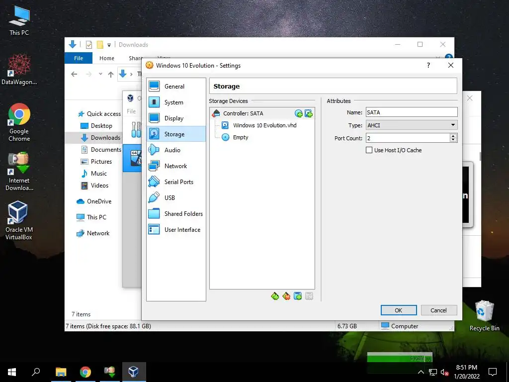Viewport: 509px width, 382px height.
Task: Select Internet Download Manager desktop shortcut
Action: pyautogui.click(x=19, y=172)
